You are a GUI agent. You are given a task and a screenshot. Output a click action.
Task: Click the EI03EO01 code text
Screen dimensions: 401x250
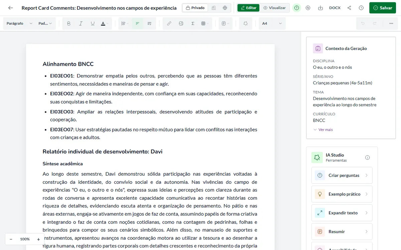(61, 76)
